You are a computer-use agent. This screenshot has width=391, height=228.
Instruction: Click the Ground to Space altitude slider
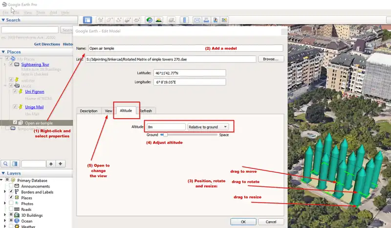188,134
